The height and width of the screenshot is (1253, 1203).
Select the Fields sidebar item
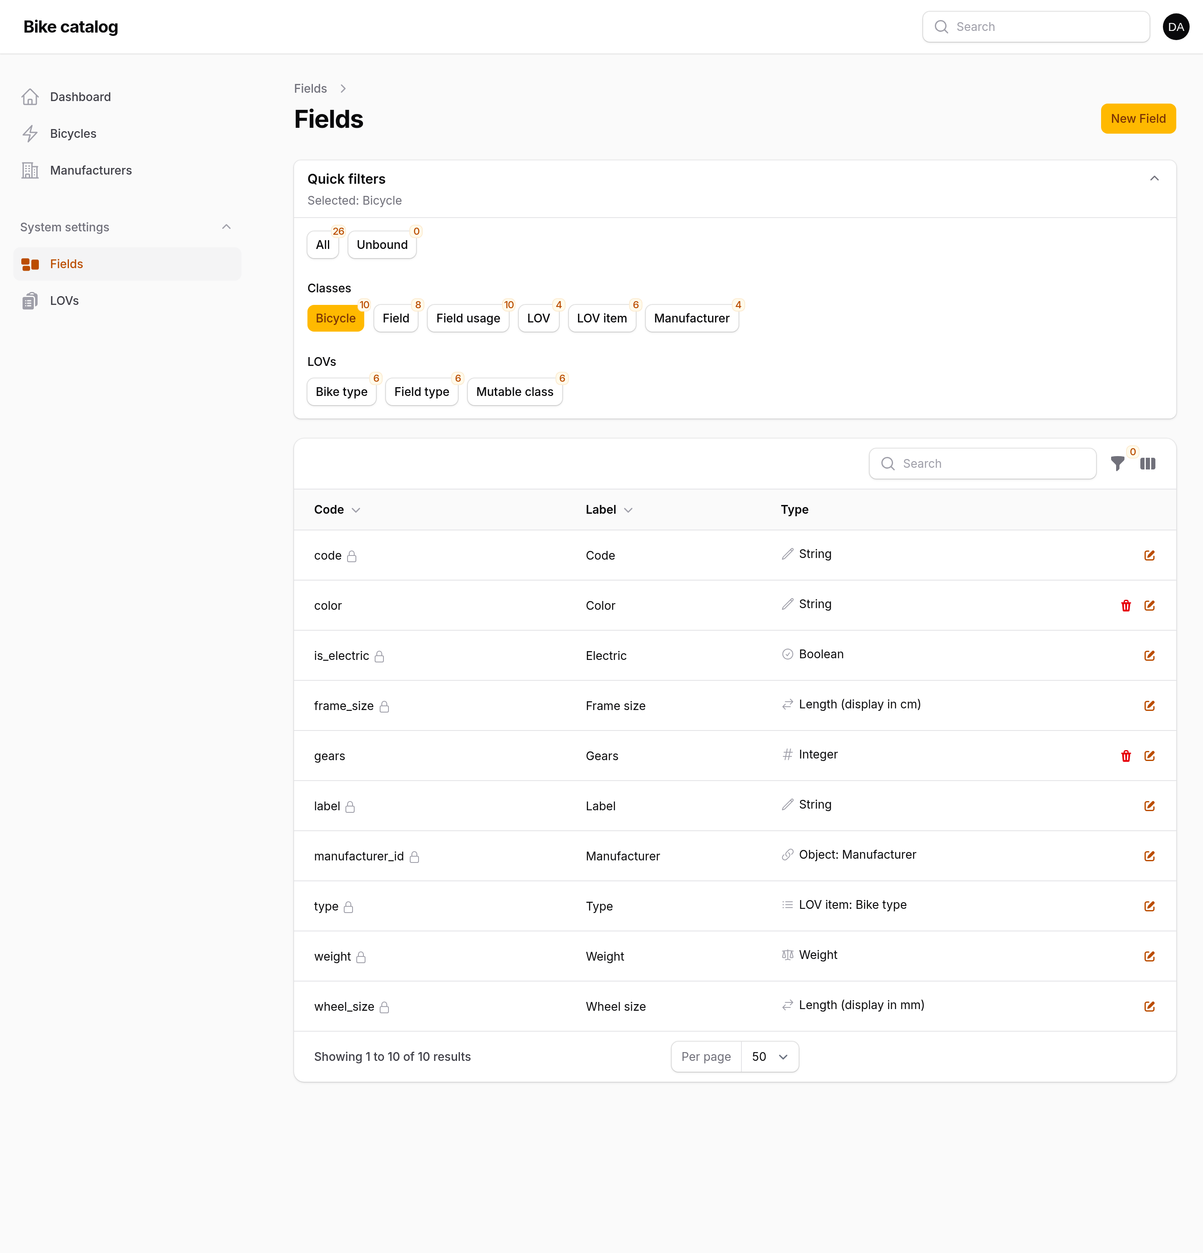click(x=127, y=264)
